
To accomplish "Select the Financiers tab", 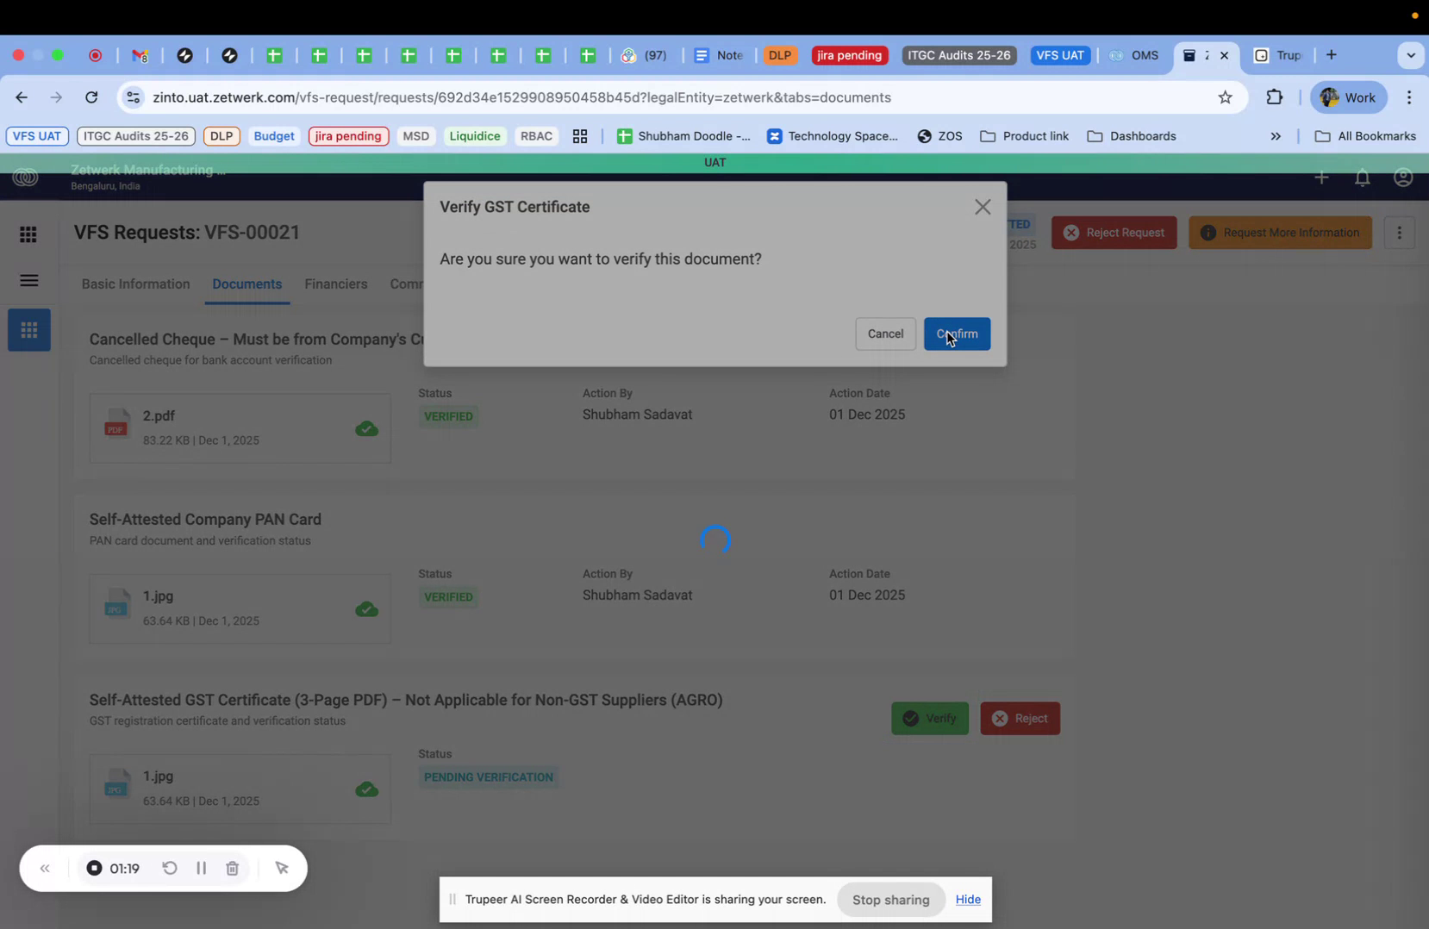I will tap(335, 284).
